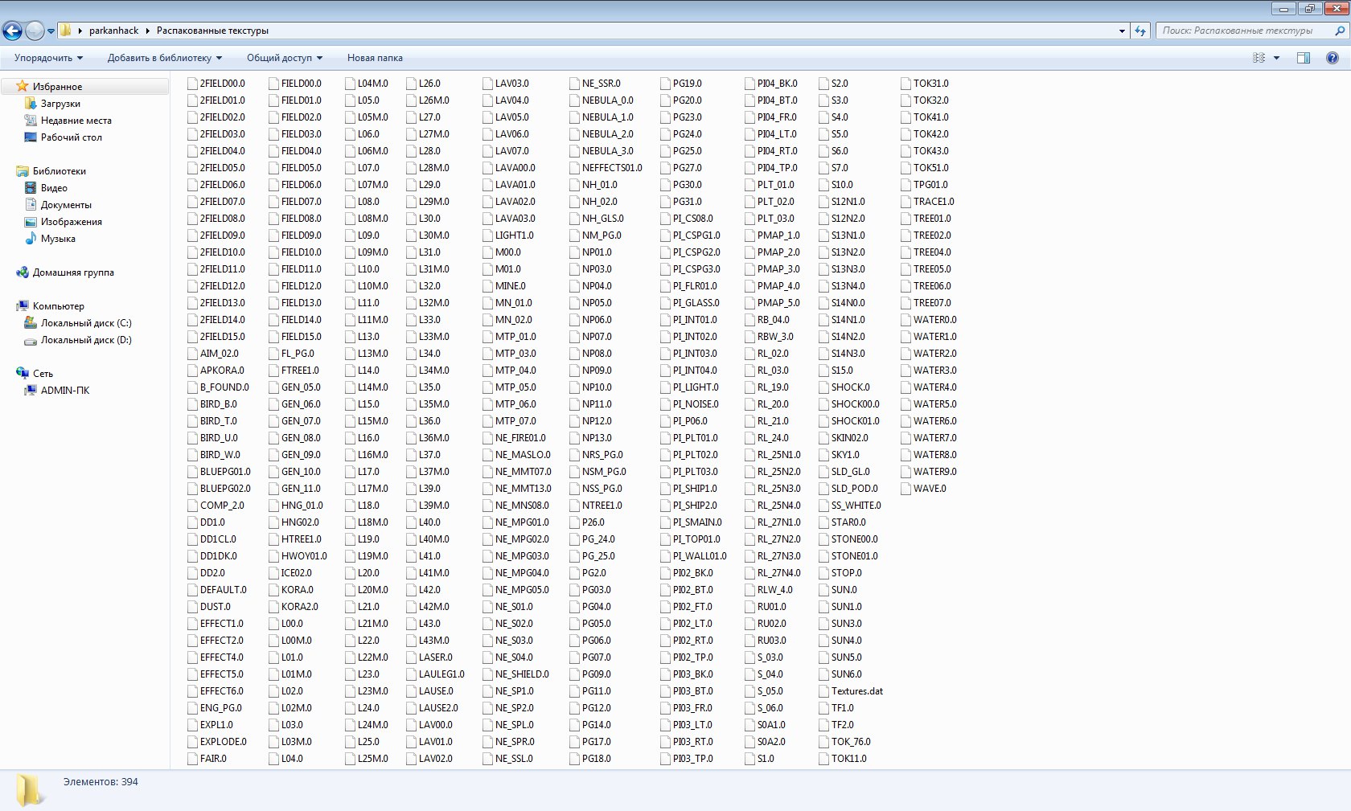Click the file icon of PG19.0
Viewport: 1351px width, 811px height.
665,84
